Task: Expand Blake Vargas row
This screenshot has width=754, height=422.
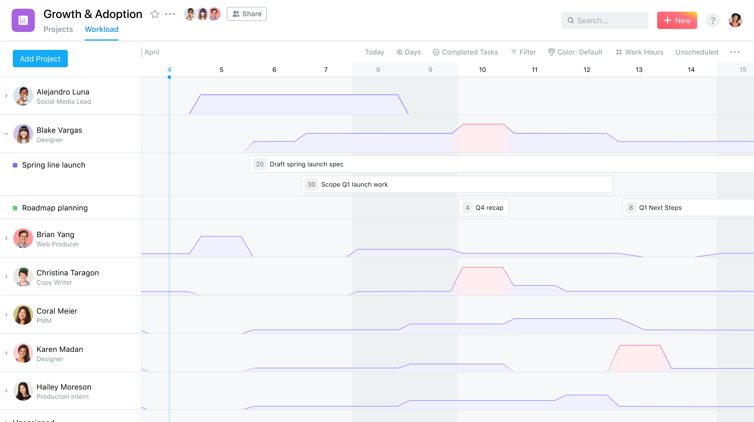Action: 6,134
